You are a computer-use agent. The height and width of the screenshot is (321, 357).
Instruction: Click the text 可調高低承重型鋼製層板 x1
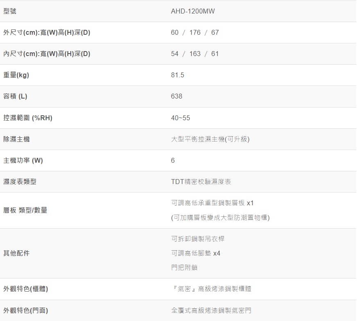point(212,203)
